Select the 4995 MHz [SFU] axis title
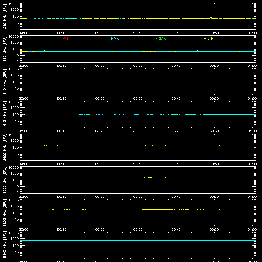This screenshot has width=262, height=262. point(4,180)
